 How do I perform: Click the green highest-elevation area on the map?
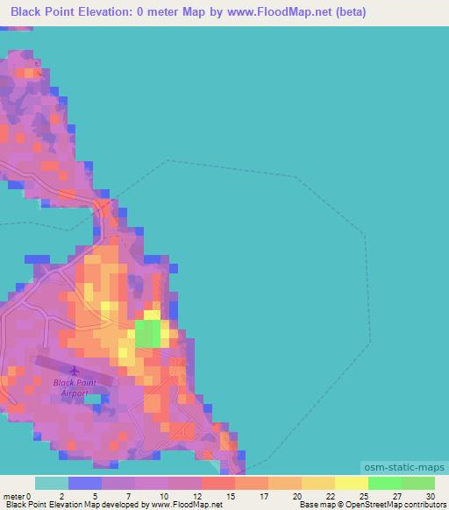148,334
